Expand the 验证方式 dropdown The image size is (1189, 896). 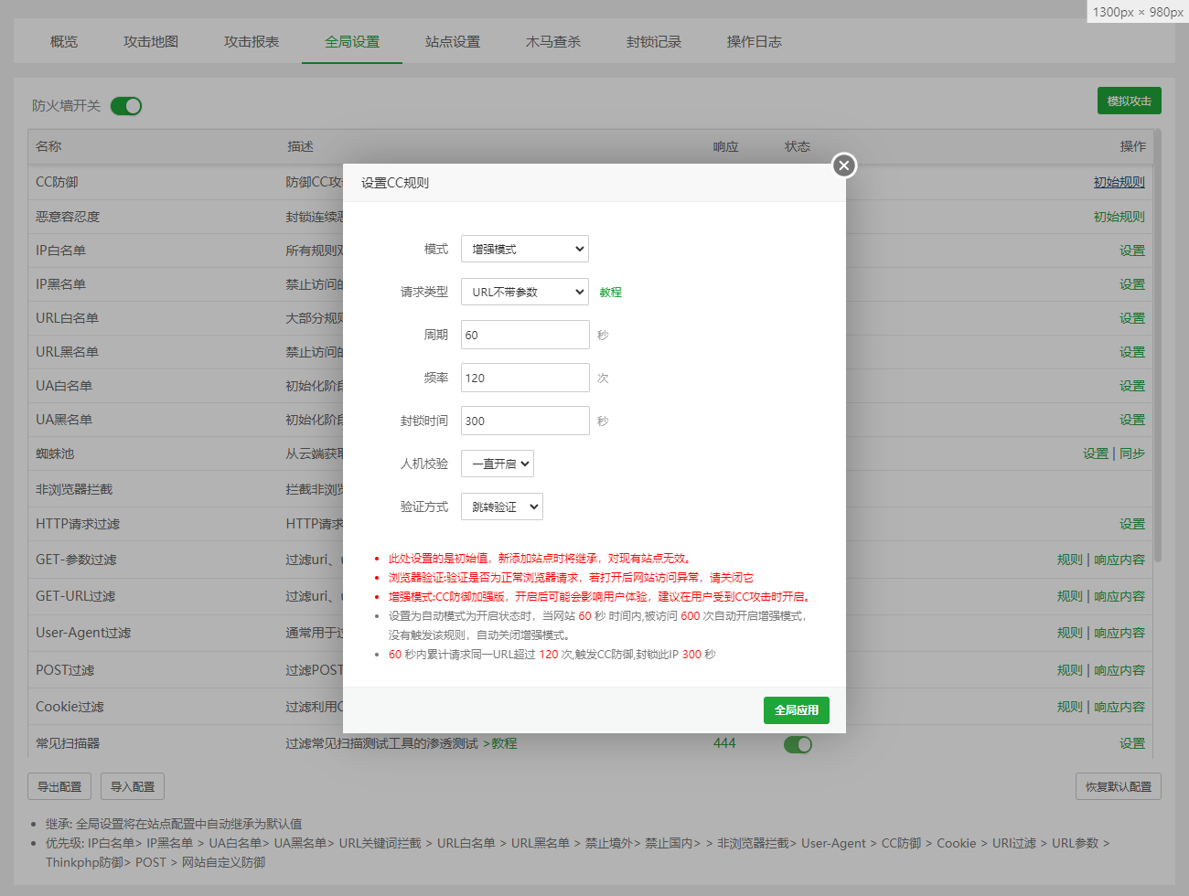coord(501,507)
